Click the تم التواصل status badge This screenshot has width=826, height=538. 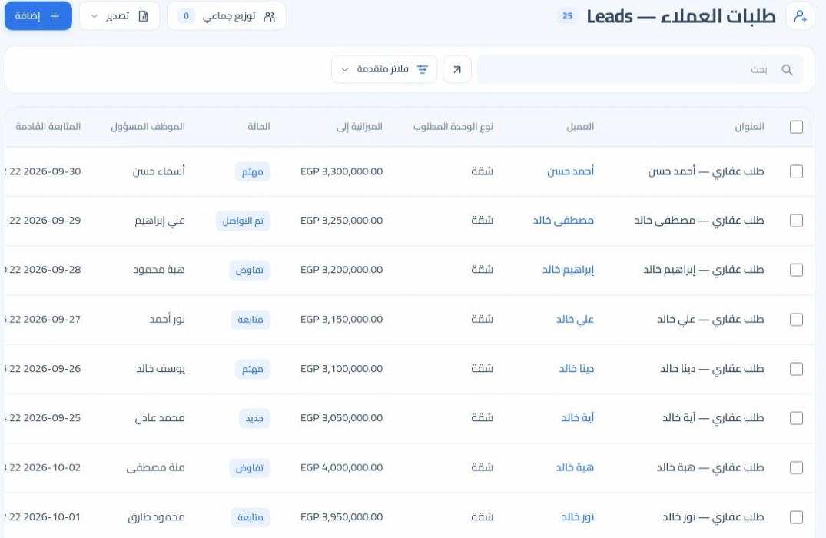tap(243, 221)
